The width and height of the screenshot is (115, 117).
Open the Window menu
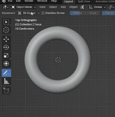(x=42, y=1)
